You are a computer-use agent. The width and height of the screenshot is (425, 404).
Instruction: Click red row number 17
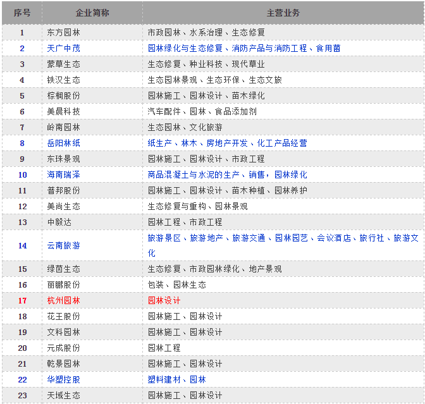click(x=23, y=300)
